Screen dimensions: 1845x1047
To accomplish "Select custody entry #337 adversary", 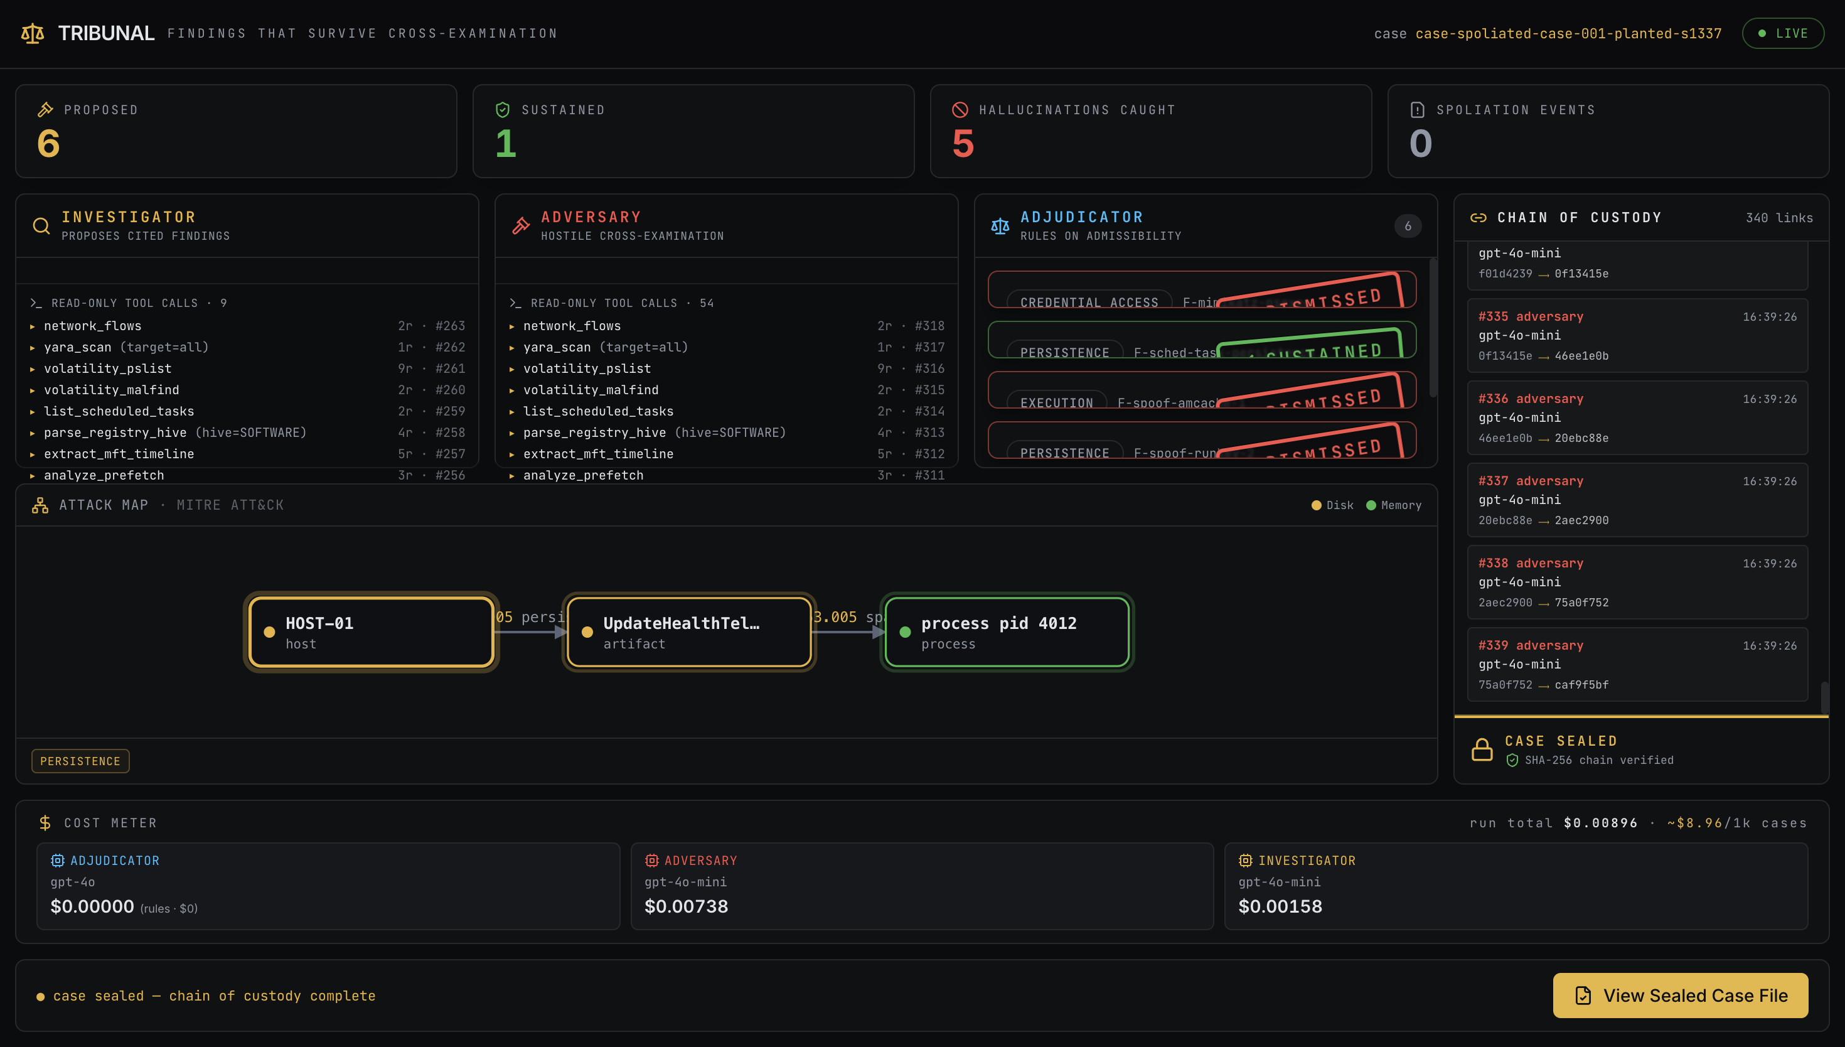I will [1637, 500].
